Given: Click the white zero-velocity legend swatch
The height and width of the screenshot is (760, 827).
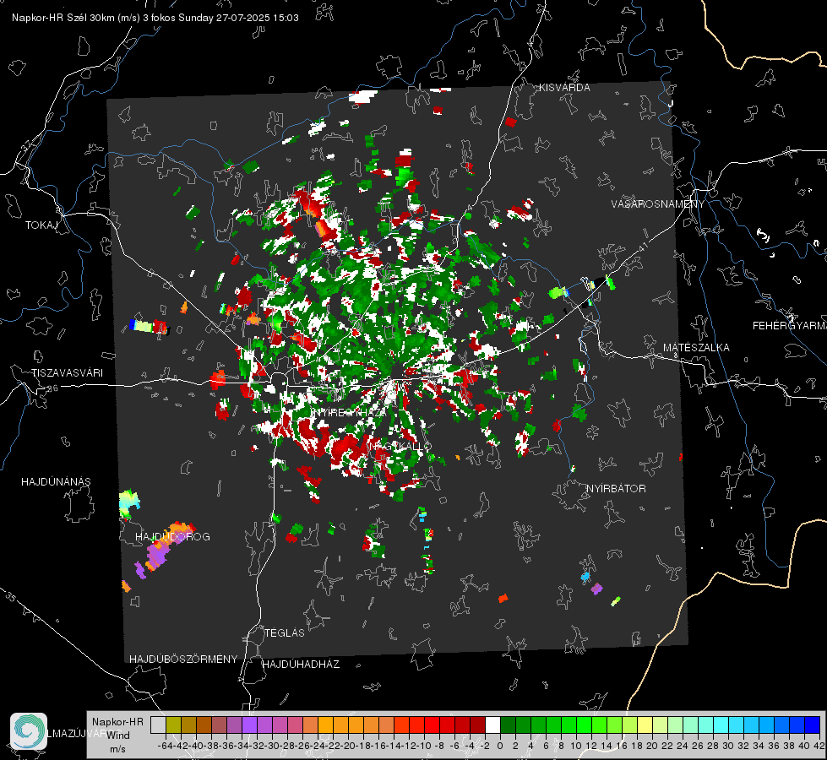Looking at the screenshot, I should click(492, 725).
